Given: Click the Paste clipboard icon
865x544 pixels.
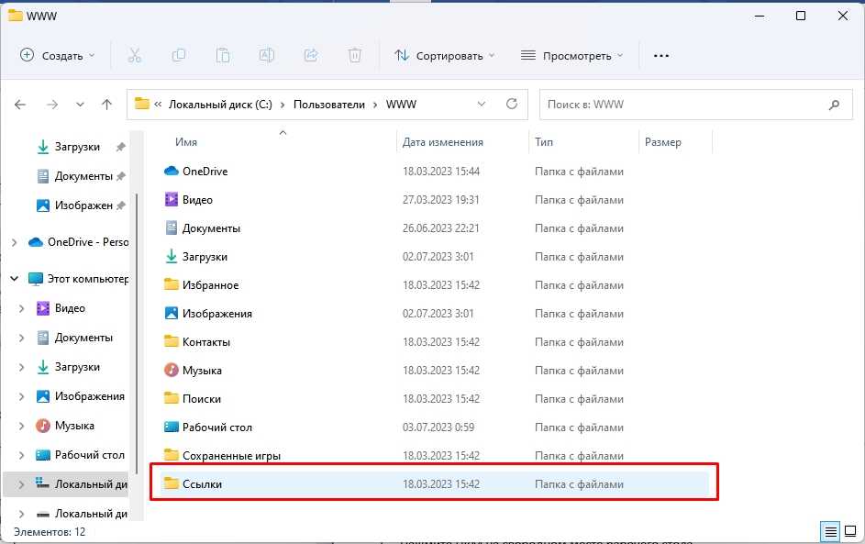Looking at the screenshot, I should click(223, 56).
